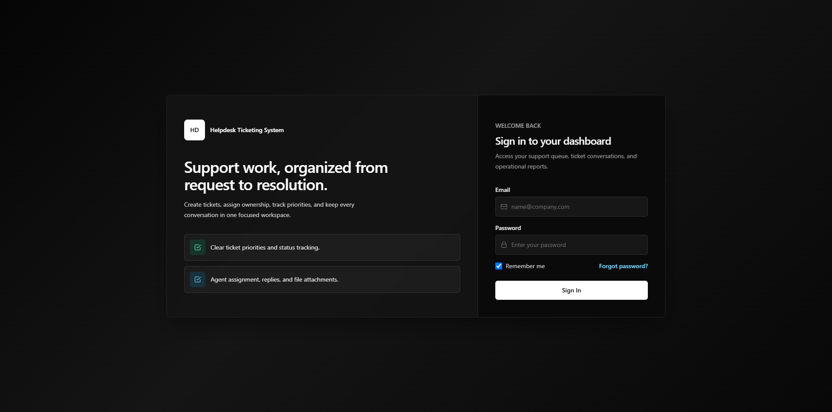
Task: Click the Support work, organized headline
Action: pyautogui.click(x=286, y=176)
